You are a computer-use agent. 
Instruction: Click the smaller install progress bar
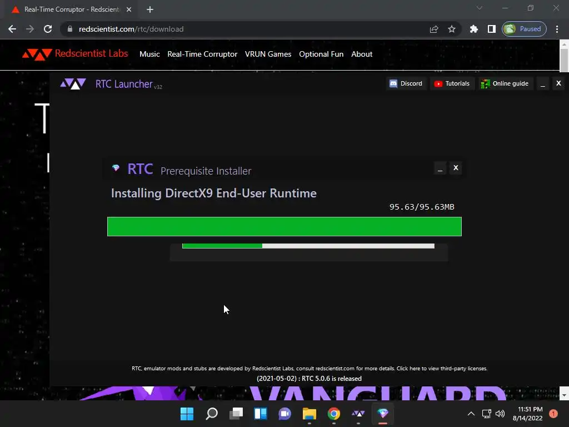[308, 246]
